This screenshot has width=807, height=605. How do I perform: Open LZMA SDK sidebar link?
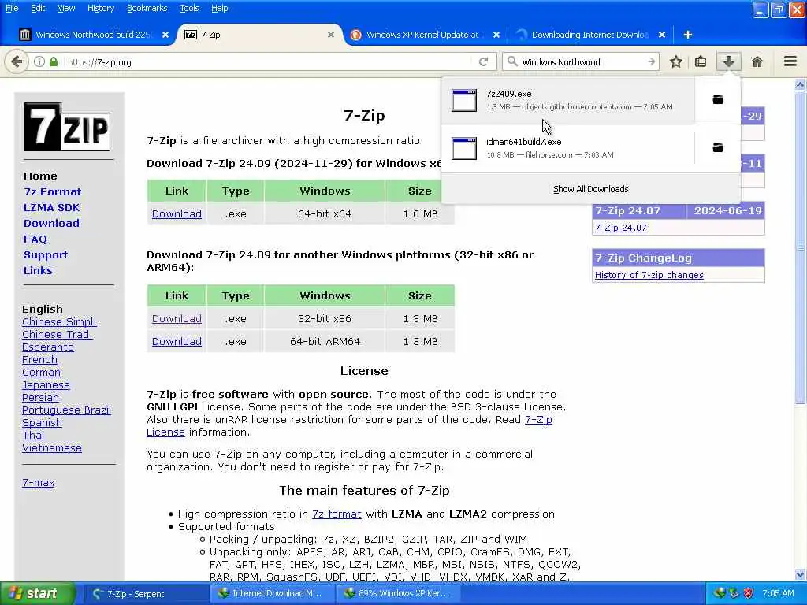[x=51, y=207]
